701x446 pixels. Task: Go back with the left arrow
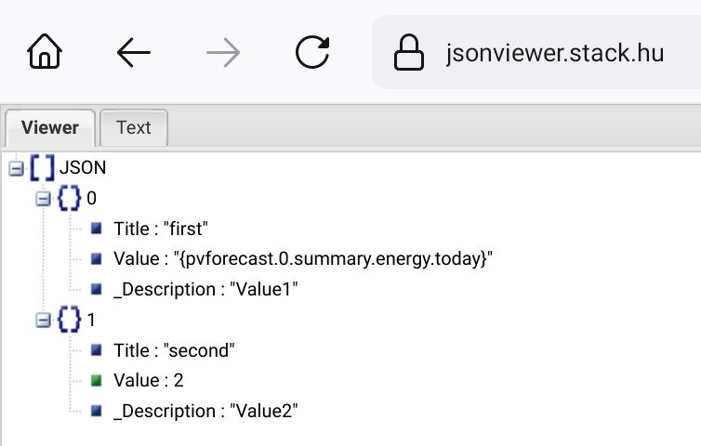[134, 53]
